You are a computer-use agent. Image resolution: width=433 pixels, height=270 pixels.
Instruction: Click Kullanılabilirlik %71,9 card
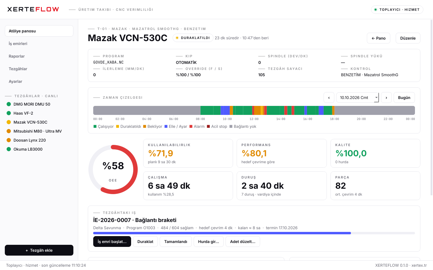click(188, 153)
